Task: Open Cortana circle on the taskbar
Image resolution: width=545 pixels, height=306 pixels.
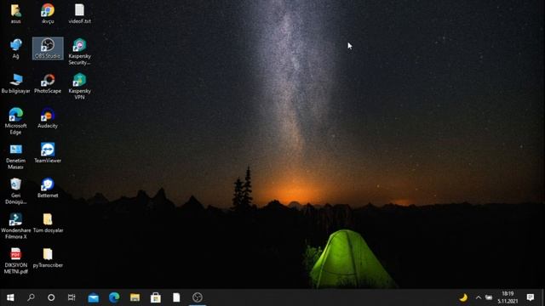Action: click(x=51, y=297)
